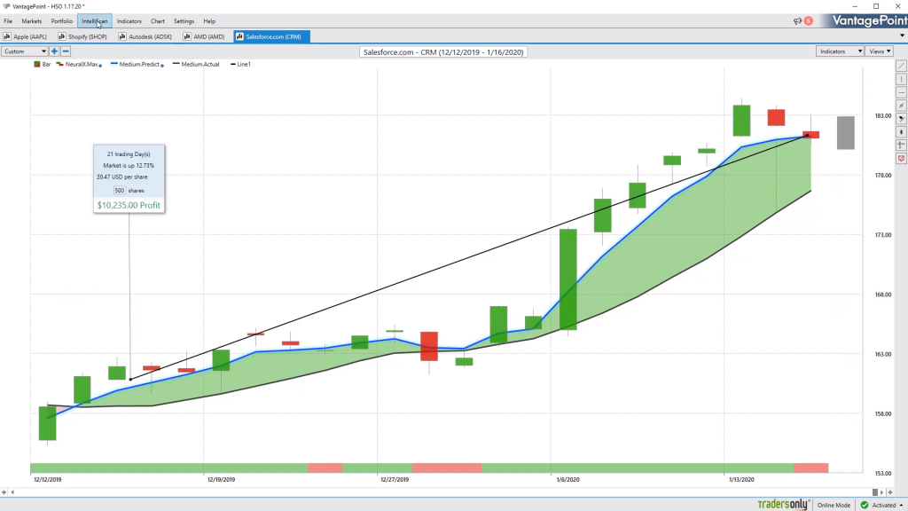Select the candlestick marker tool in right toolbar
Screen dimensions: 908x511
pos(901,132)
